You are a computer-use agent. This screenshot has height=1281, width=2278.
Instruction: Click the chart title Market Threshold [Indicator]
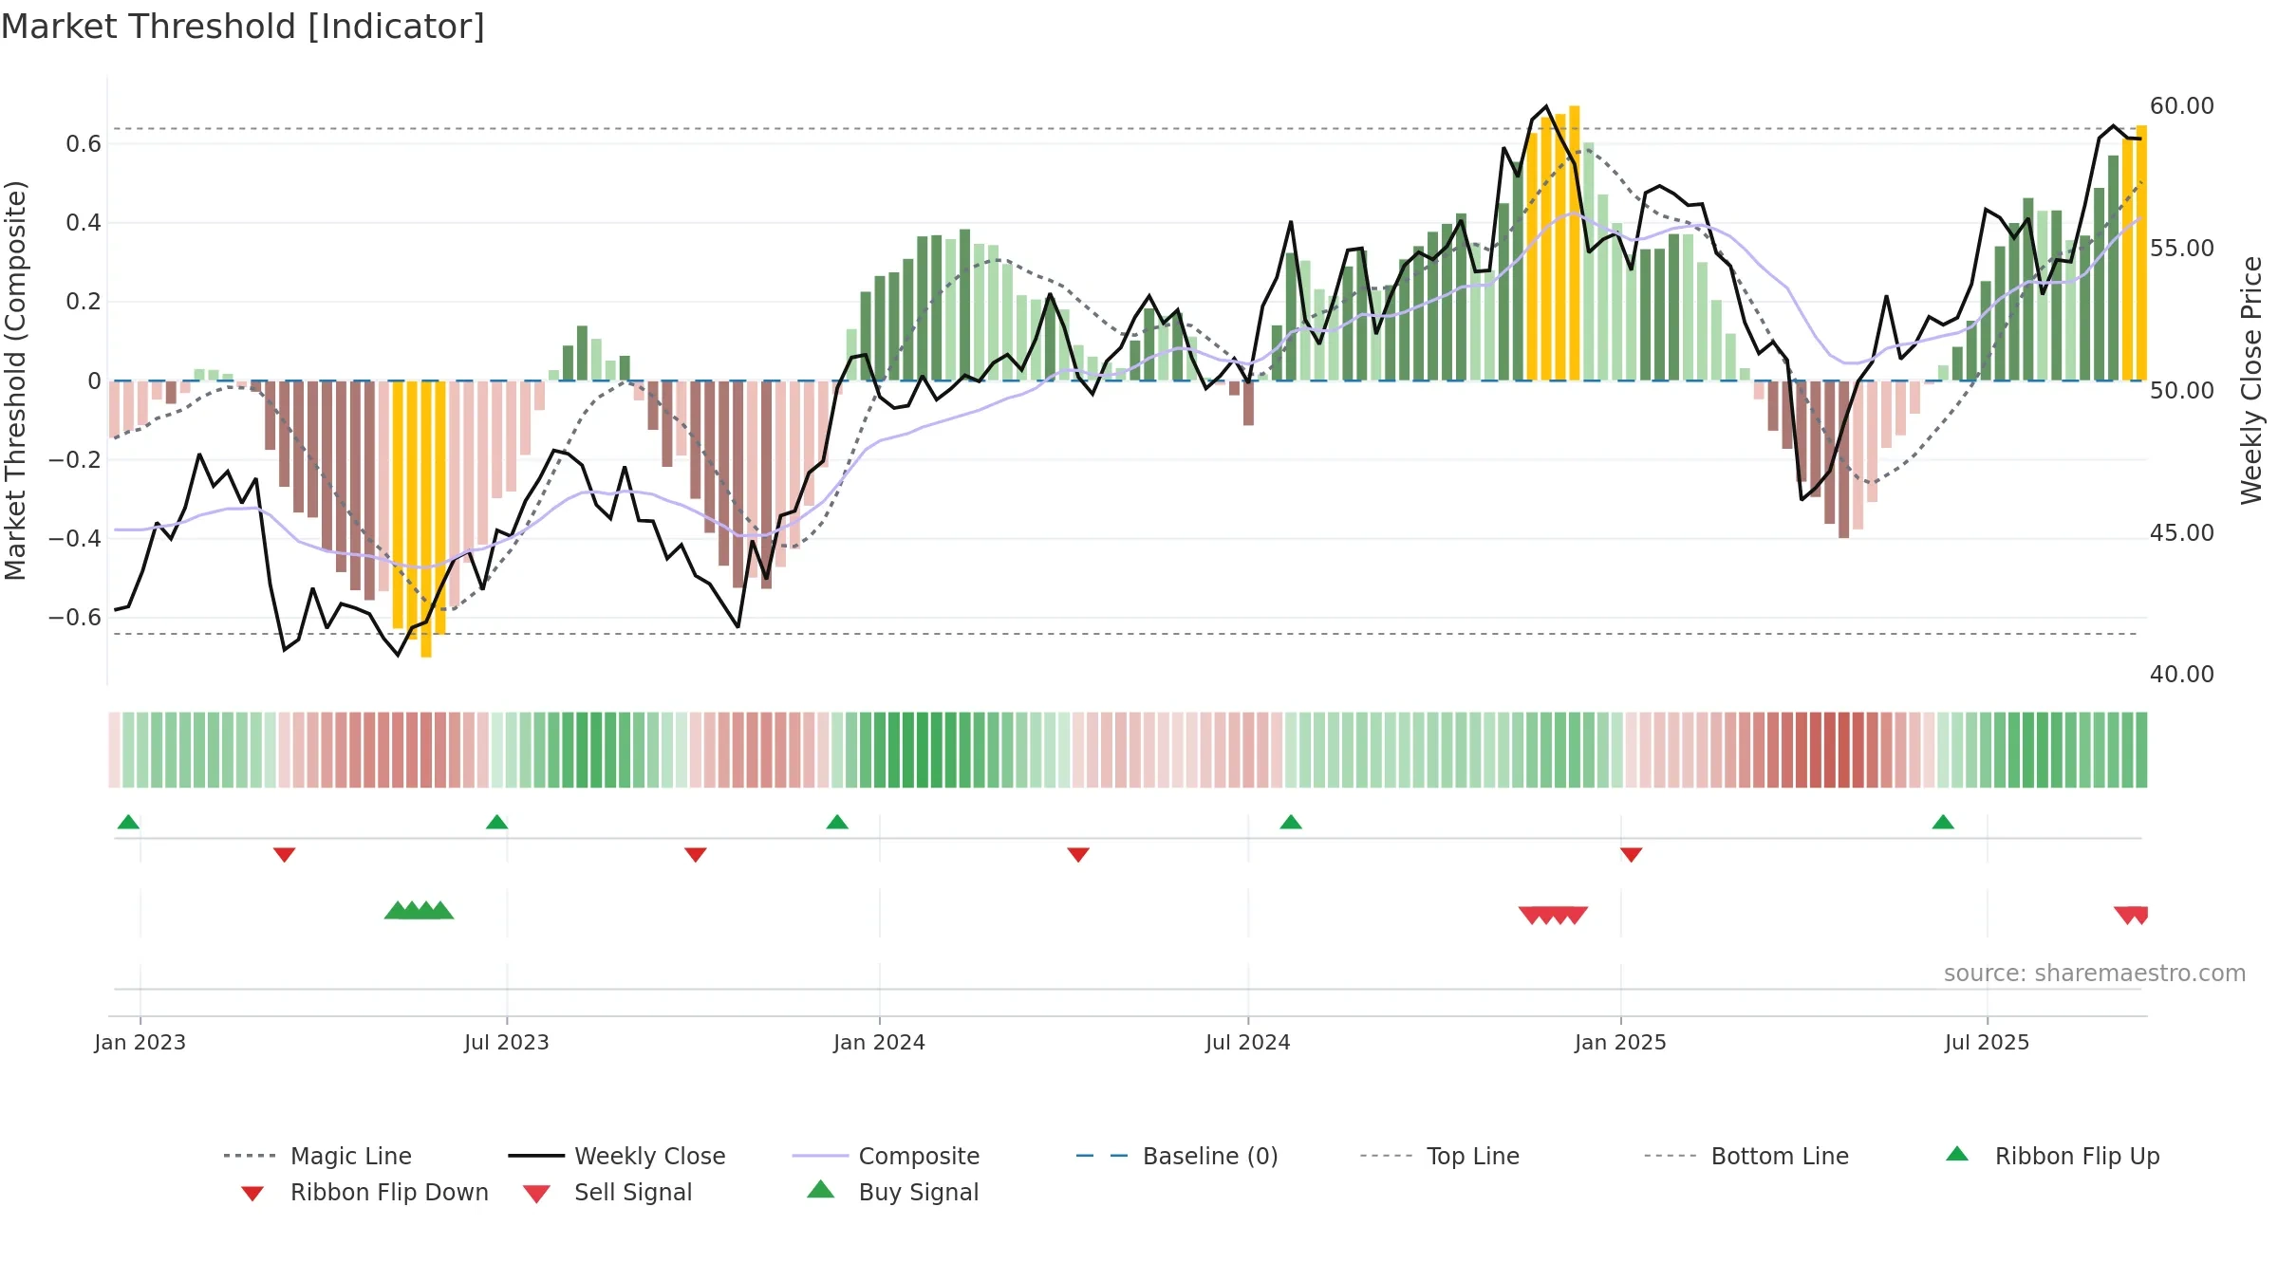pyautogui.click(x=243, y=27)
